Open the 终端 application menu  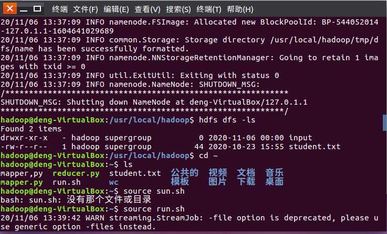[60, 9]
